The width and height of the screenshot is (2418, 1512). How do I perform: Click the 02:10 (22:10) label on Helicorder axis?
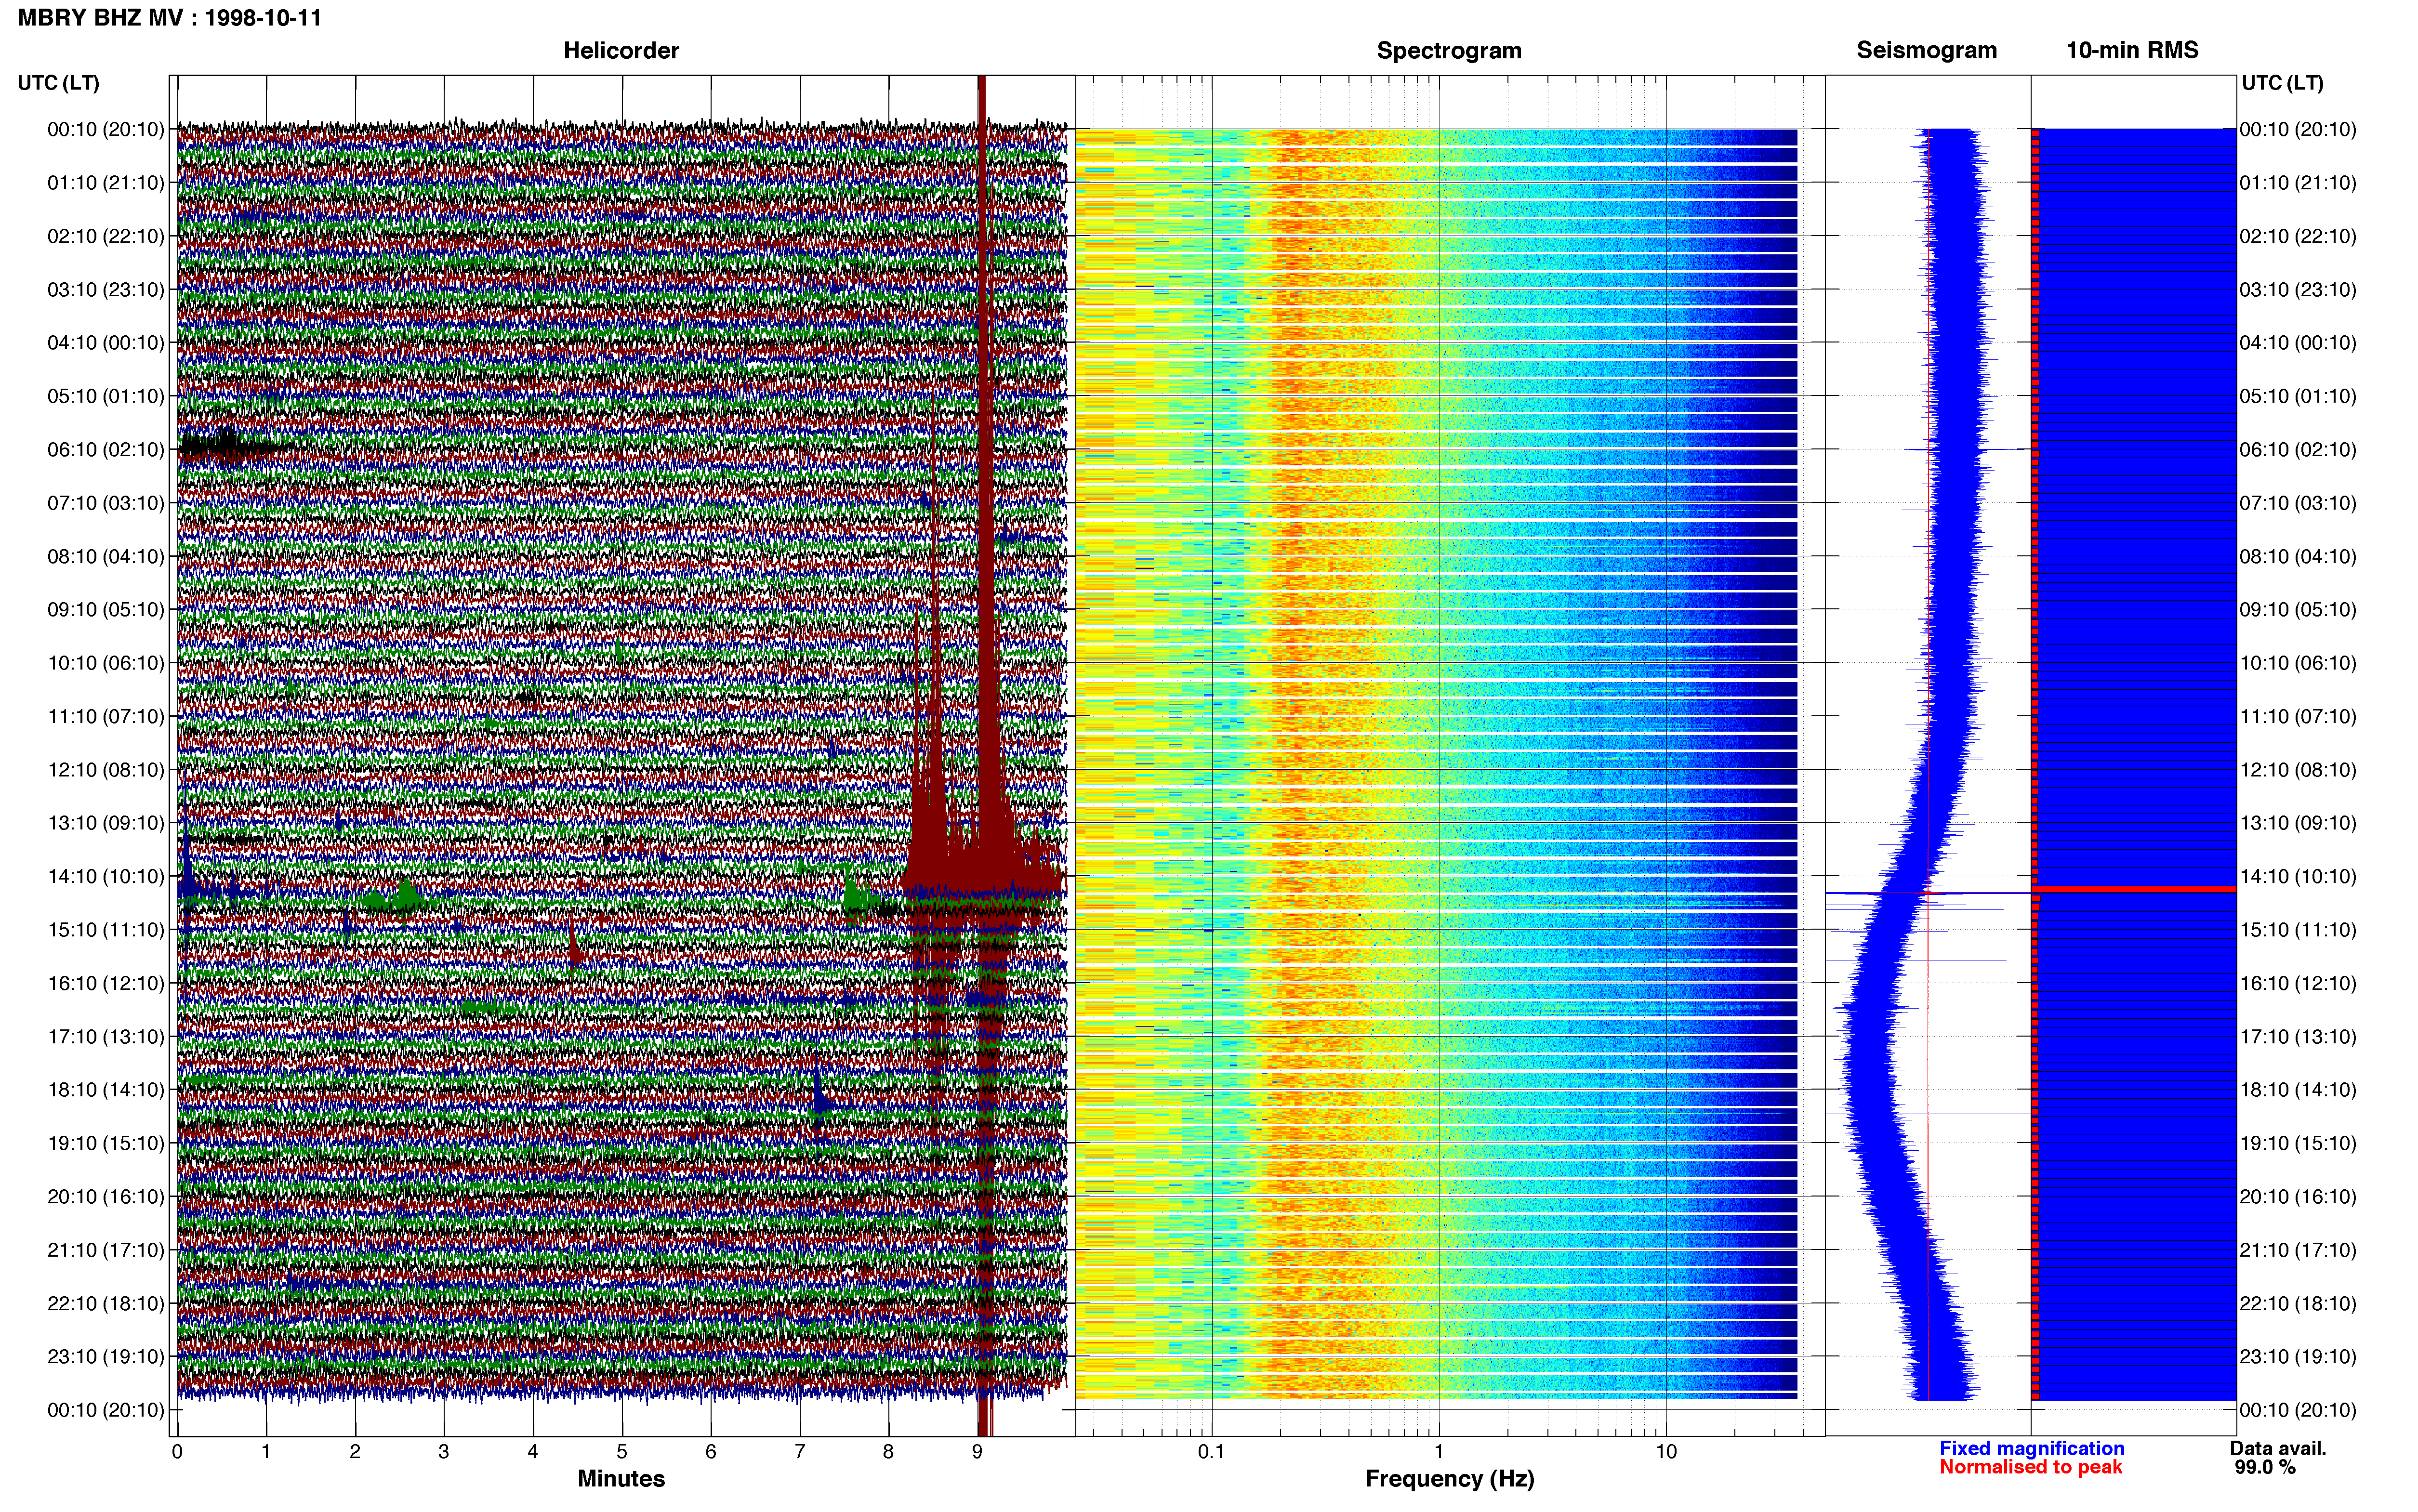click(105, 236)
